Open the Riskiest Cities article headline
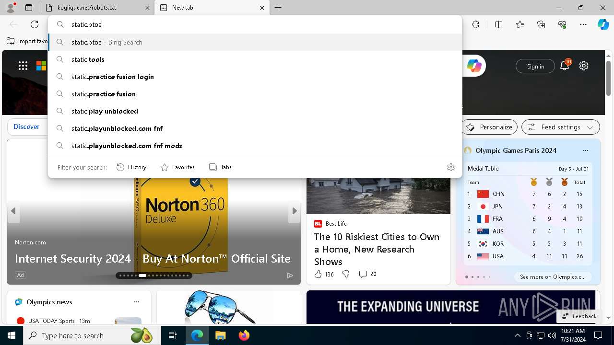The width and height of the screenshot is (614, 345). (x=377, y=249)
